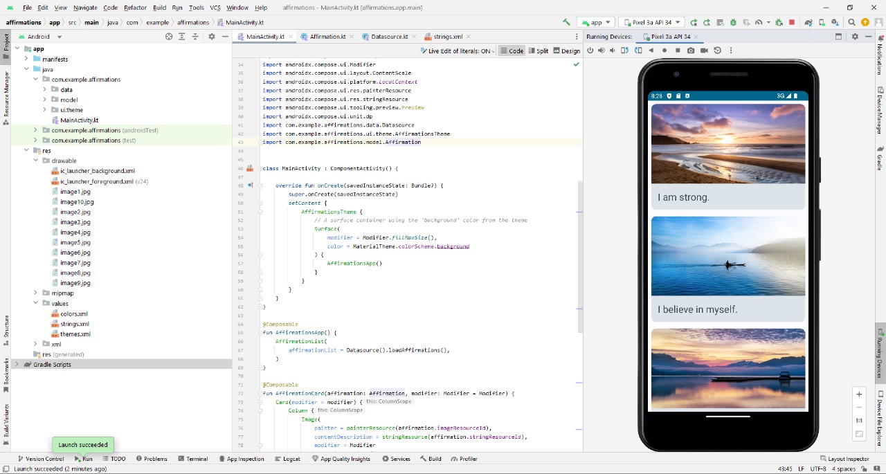Expand Gradle Scripts node
The image size is (886, 474).
(x=17, y=364)
